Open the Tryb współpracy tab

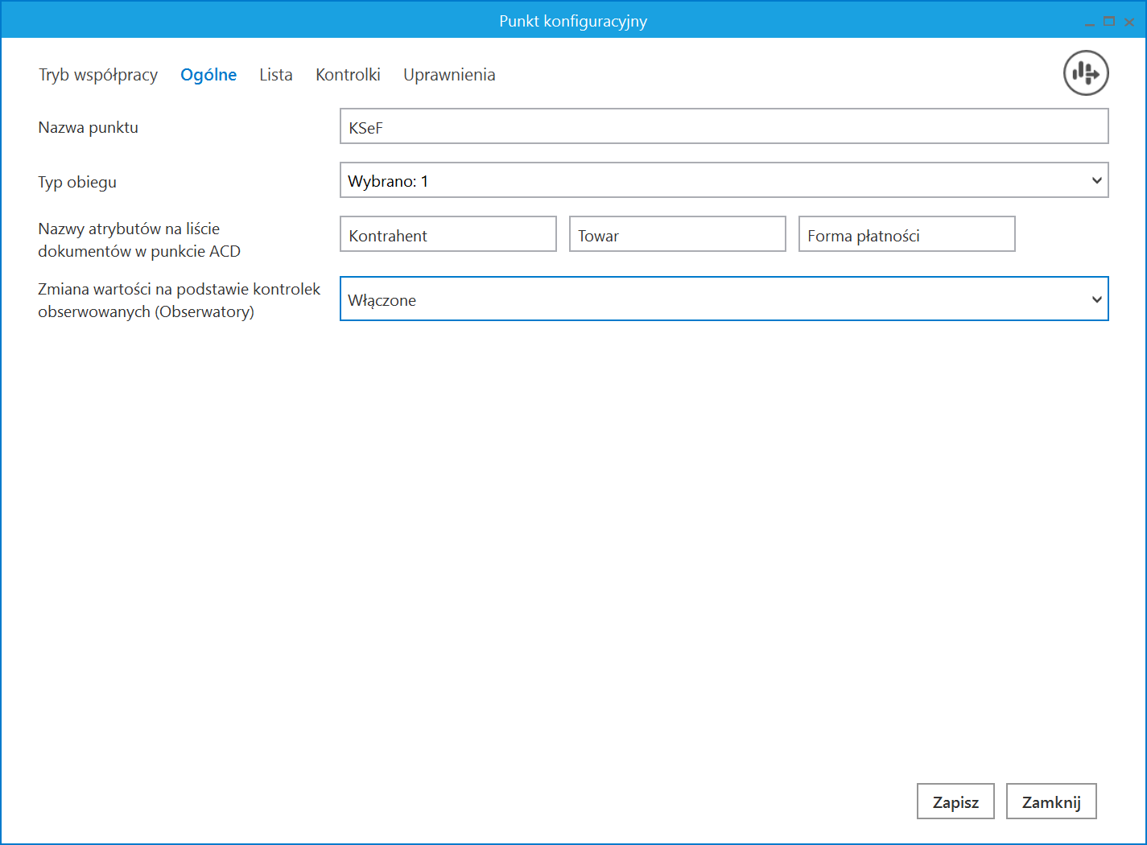pyautogui.click(x=98, y=75)
